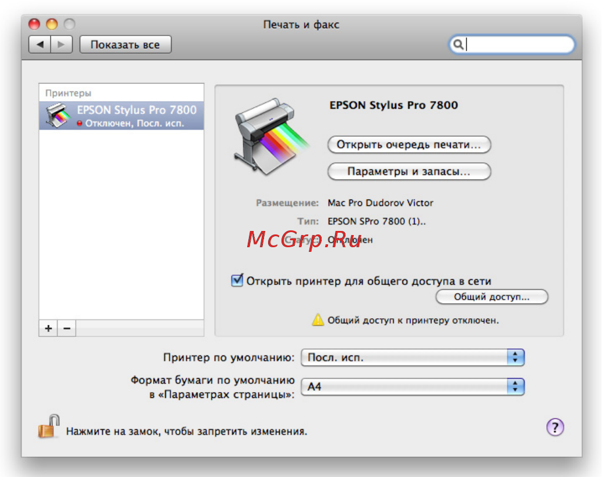
Task: Click the type value EPSON SPro 7800 (1)
Action: 377,221
